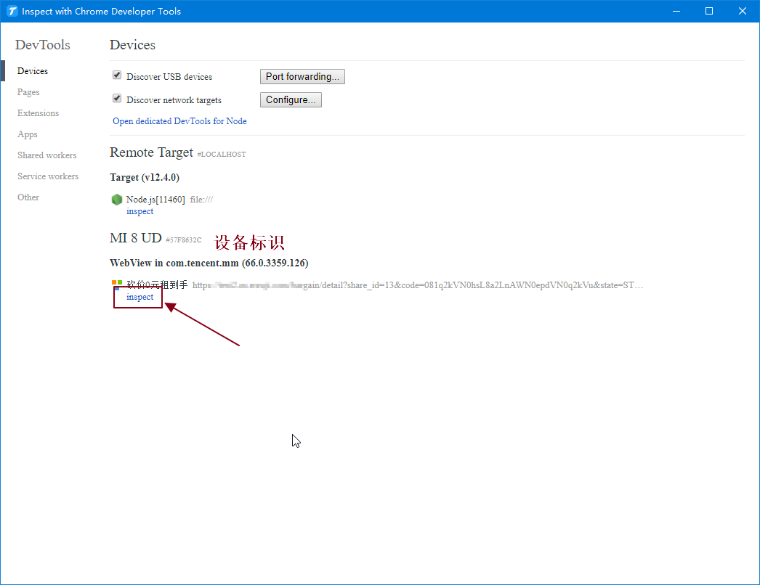Click Target (v12.4.0) label

click(145, 177)
